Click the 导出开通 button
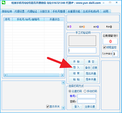The image size is (122, 113). coord(91,74)
